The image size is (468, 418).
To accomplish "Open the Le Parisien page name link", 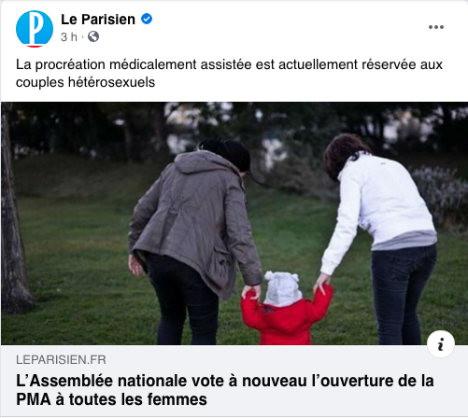I will 98,20.
